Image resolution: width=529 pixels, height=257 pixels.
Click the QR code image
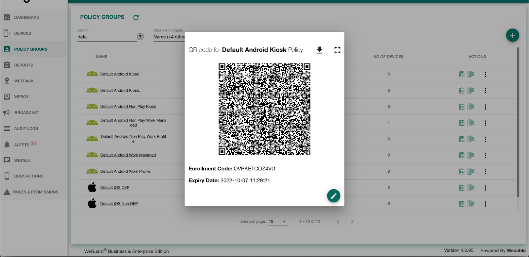[x=264, y=109]
